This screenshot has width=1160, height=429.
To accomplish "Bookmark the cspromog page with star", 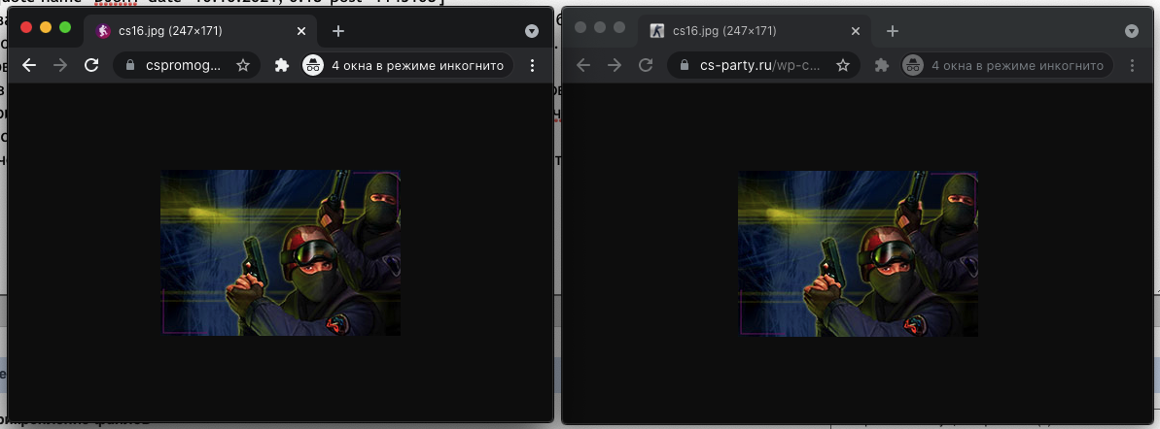I will tap(243, 66).
